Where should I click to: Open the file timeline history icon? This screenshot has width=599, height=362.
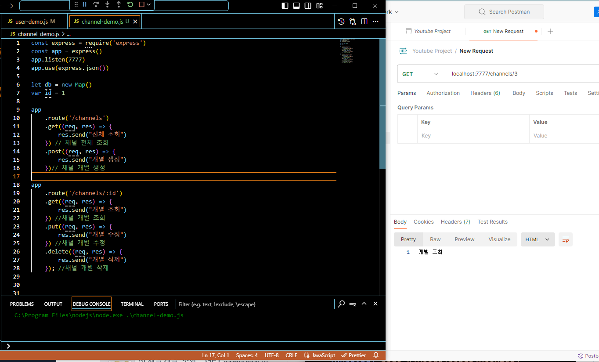pyautogui.click(x=341, y=22)
